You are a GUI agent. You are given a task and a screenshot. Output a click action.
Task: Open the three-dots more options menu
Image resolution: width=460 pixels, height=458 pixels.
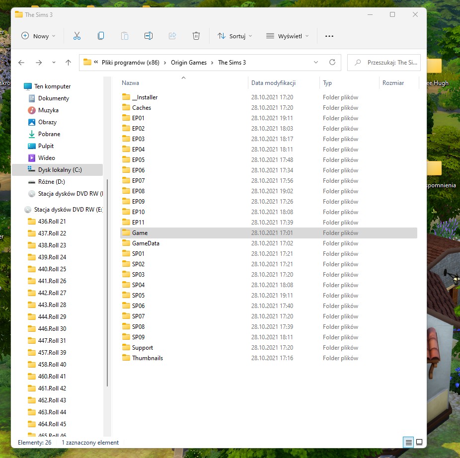click(x=329, y=36)
